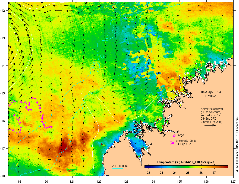The height and width of the screenshot is (184, 239).
Task: Click the magenta drifter arrow legend symbol
Action: [x=172, y=143]
